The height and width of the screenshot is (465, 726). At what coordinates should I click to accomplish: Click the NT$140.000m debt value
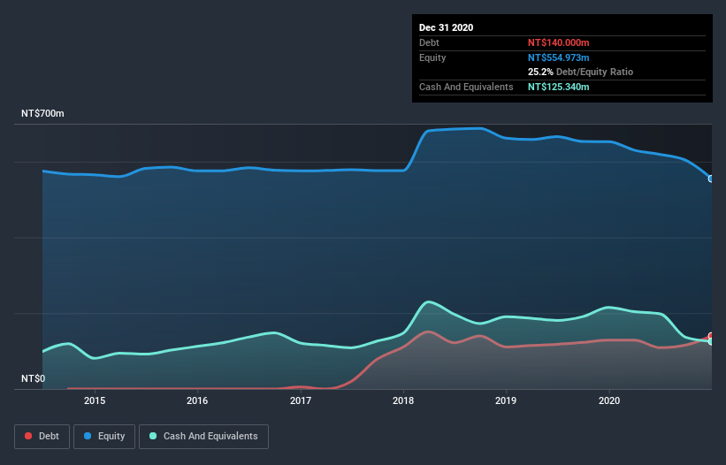(558, 42)
